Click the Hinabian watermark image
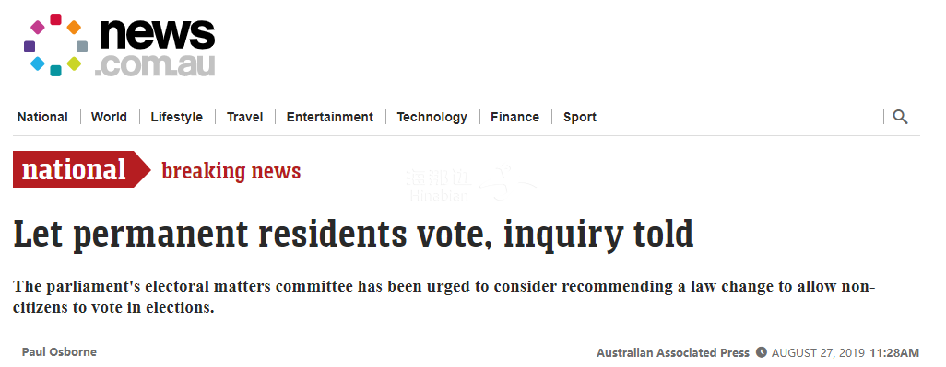The width and height of the screenshot is (946, 367). click(469, 184)
